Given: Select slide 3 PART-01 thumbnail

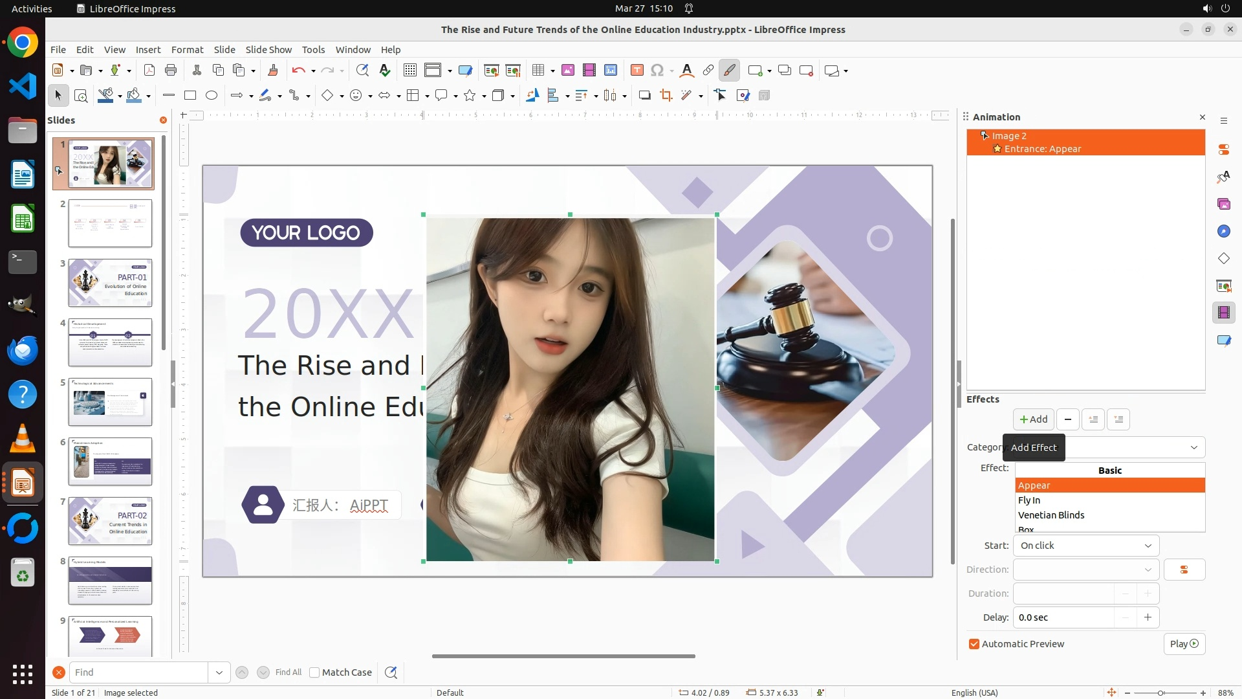Looking at the screenshot, I should pos(111,283).
